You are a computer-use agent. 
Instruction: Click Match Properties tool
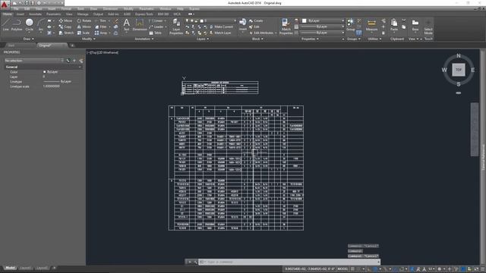pyautogui.click(x=286, y=27)
